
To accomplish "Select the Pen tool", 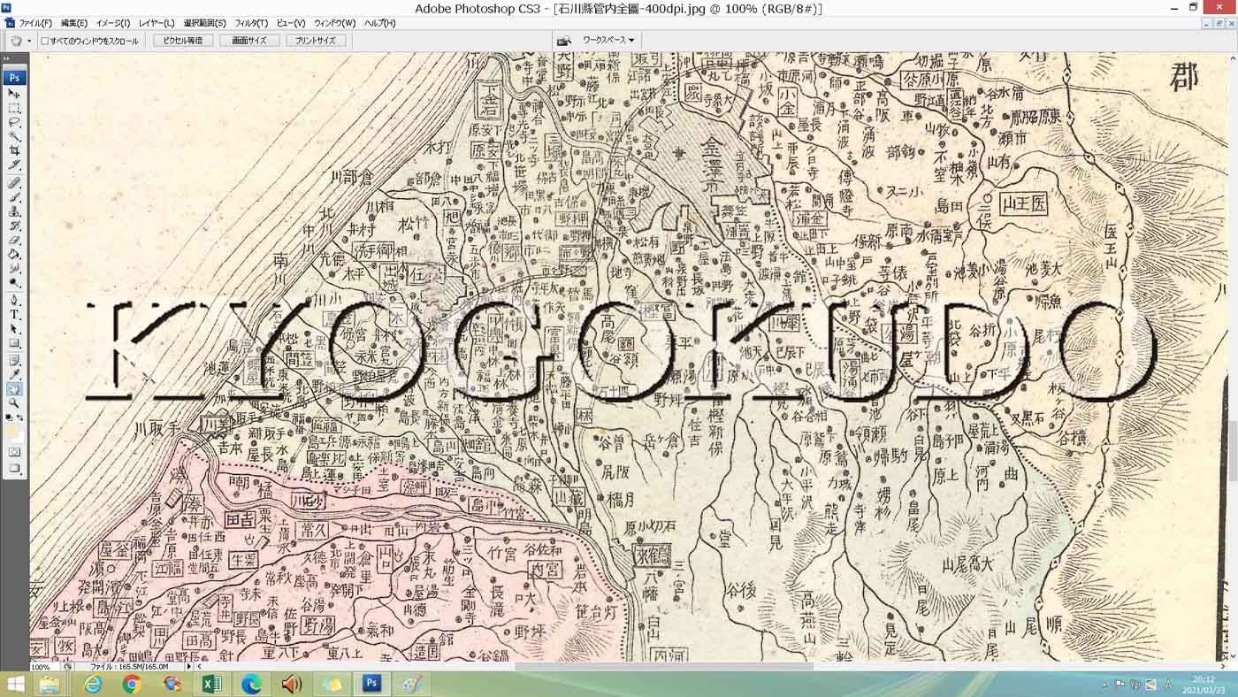I will coord(14,300).
